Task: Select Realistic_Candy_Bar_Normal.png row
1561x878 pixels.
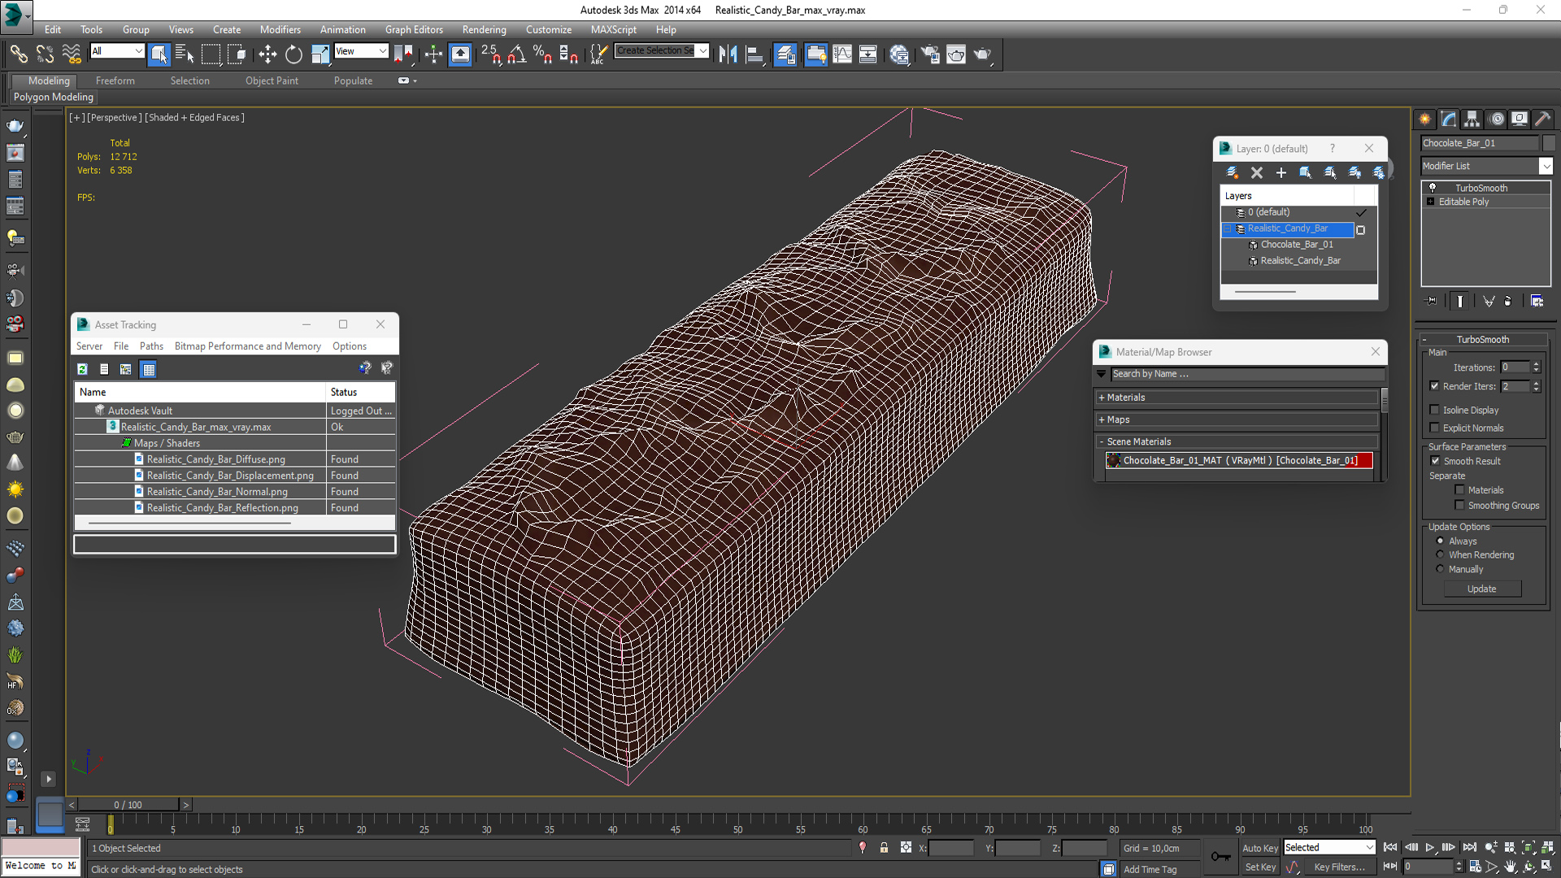Action: pos(234,492)
